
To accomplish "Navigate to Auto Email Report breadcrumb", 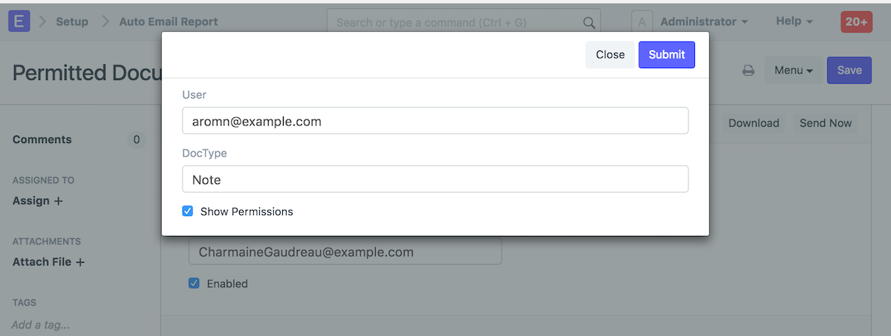I will point(169,22).
